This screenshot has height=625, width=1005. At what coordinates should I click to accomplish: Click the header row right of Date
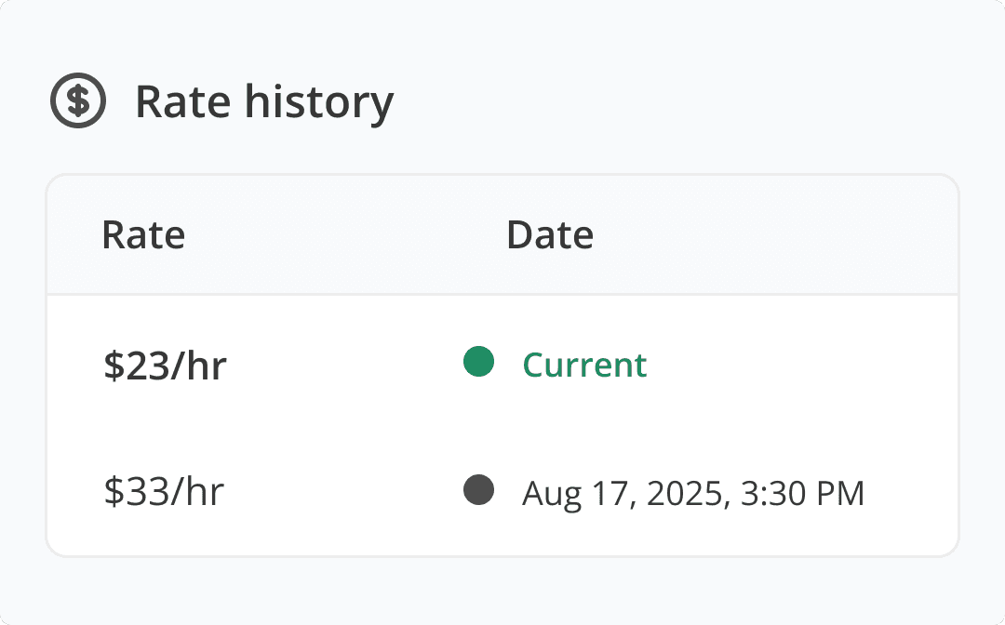775,235
